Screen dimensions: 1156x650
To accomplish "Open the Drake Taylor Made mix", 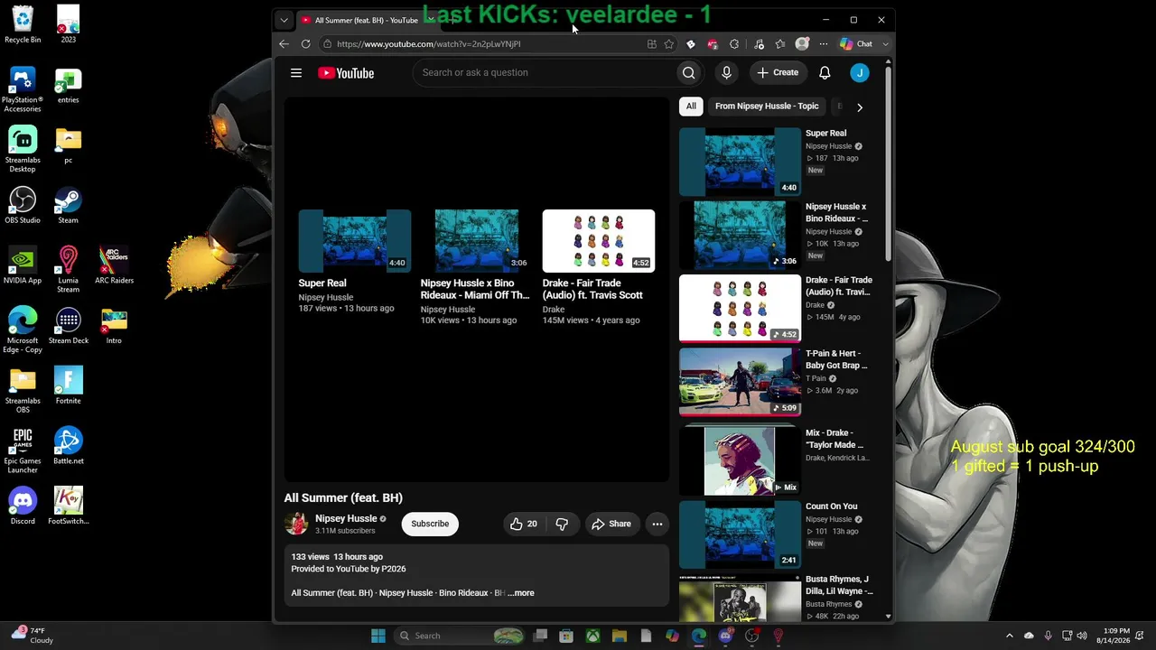I will pos(740,461).
